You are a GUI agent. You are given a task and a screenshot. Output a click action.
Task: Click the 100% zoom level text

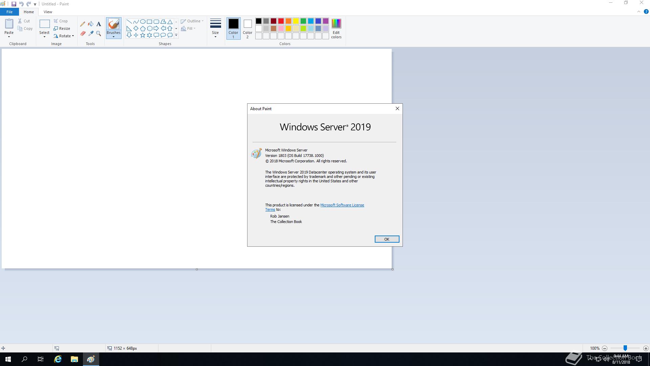pyautogui.click(x=595, y=348)
